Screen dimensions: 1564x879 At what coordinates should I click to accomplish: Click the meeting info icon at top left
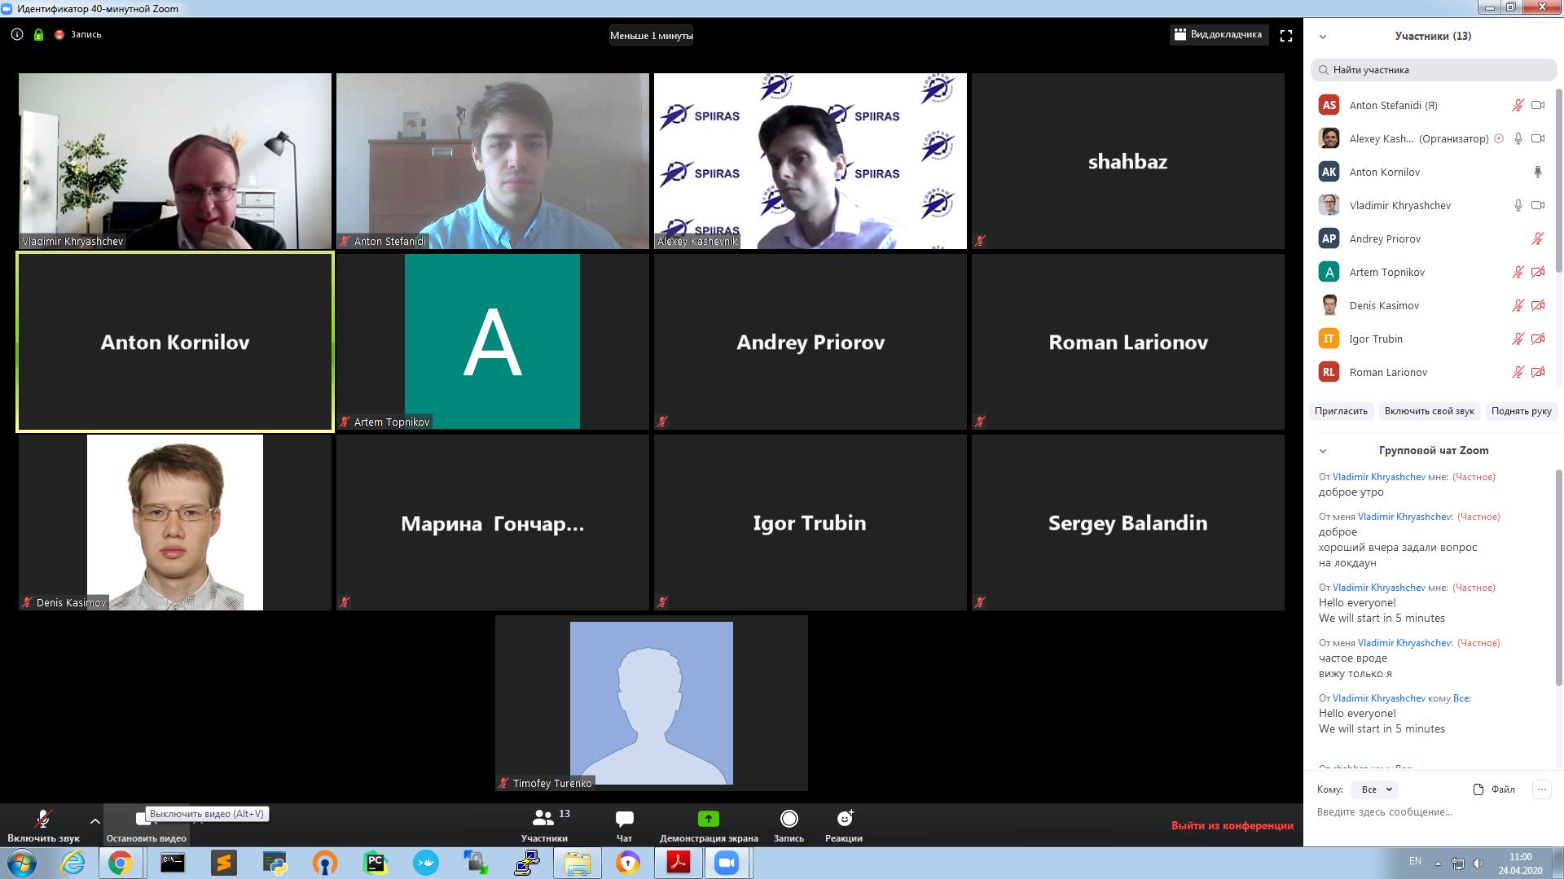click(x=17, y=34)
